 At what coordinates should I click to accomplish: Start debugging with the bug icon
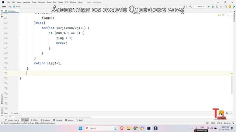(213, 7)
